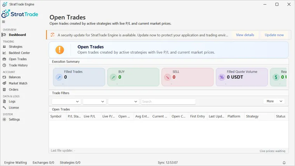The image size is (295, 166).
Task: Click the Sync 12:53:07 status text
Action: coord(168,163)
